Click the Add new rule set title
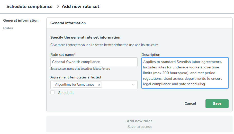Image resolution: width=234 pixels, height=134 pixels. 80,6
